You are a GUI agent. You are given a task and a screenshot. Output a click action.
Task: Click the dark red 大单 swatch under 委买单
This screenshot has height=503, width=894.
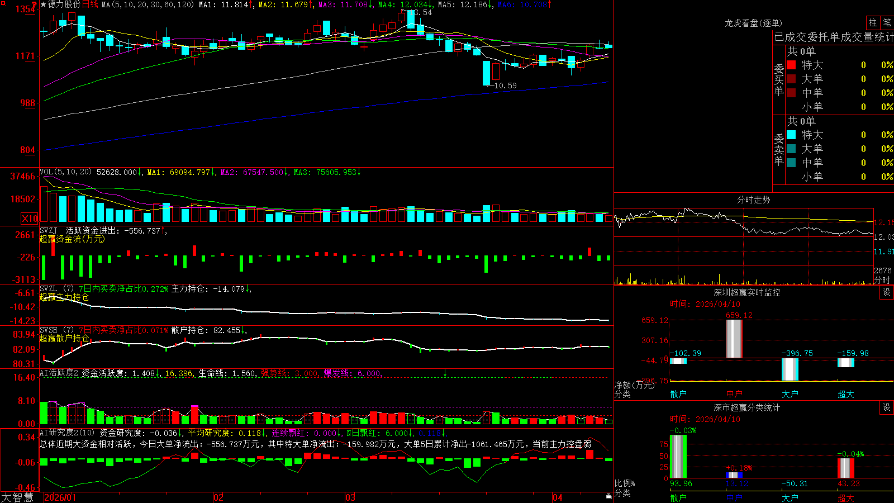(791, 79)
